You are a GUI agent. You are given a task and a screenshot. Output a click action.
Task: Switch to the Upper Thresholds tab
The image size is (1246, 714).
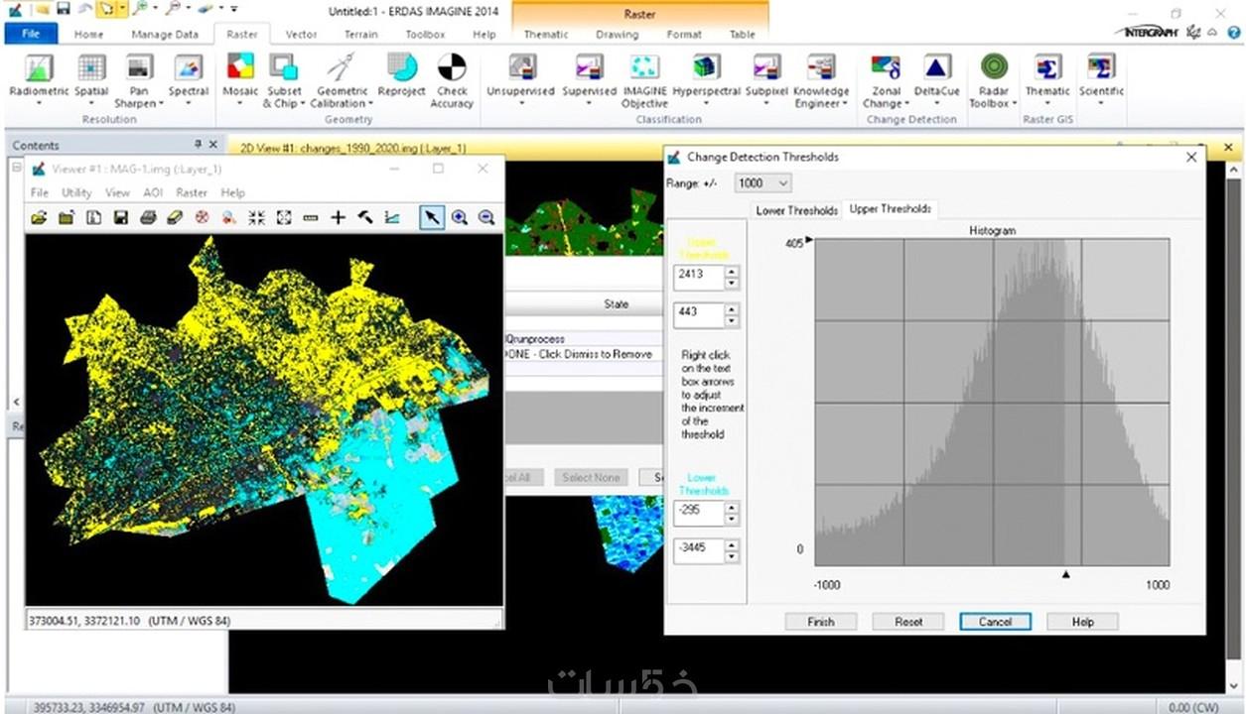tap(890, 209)
